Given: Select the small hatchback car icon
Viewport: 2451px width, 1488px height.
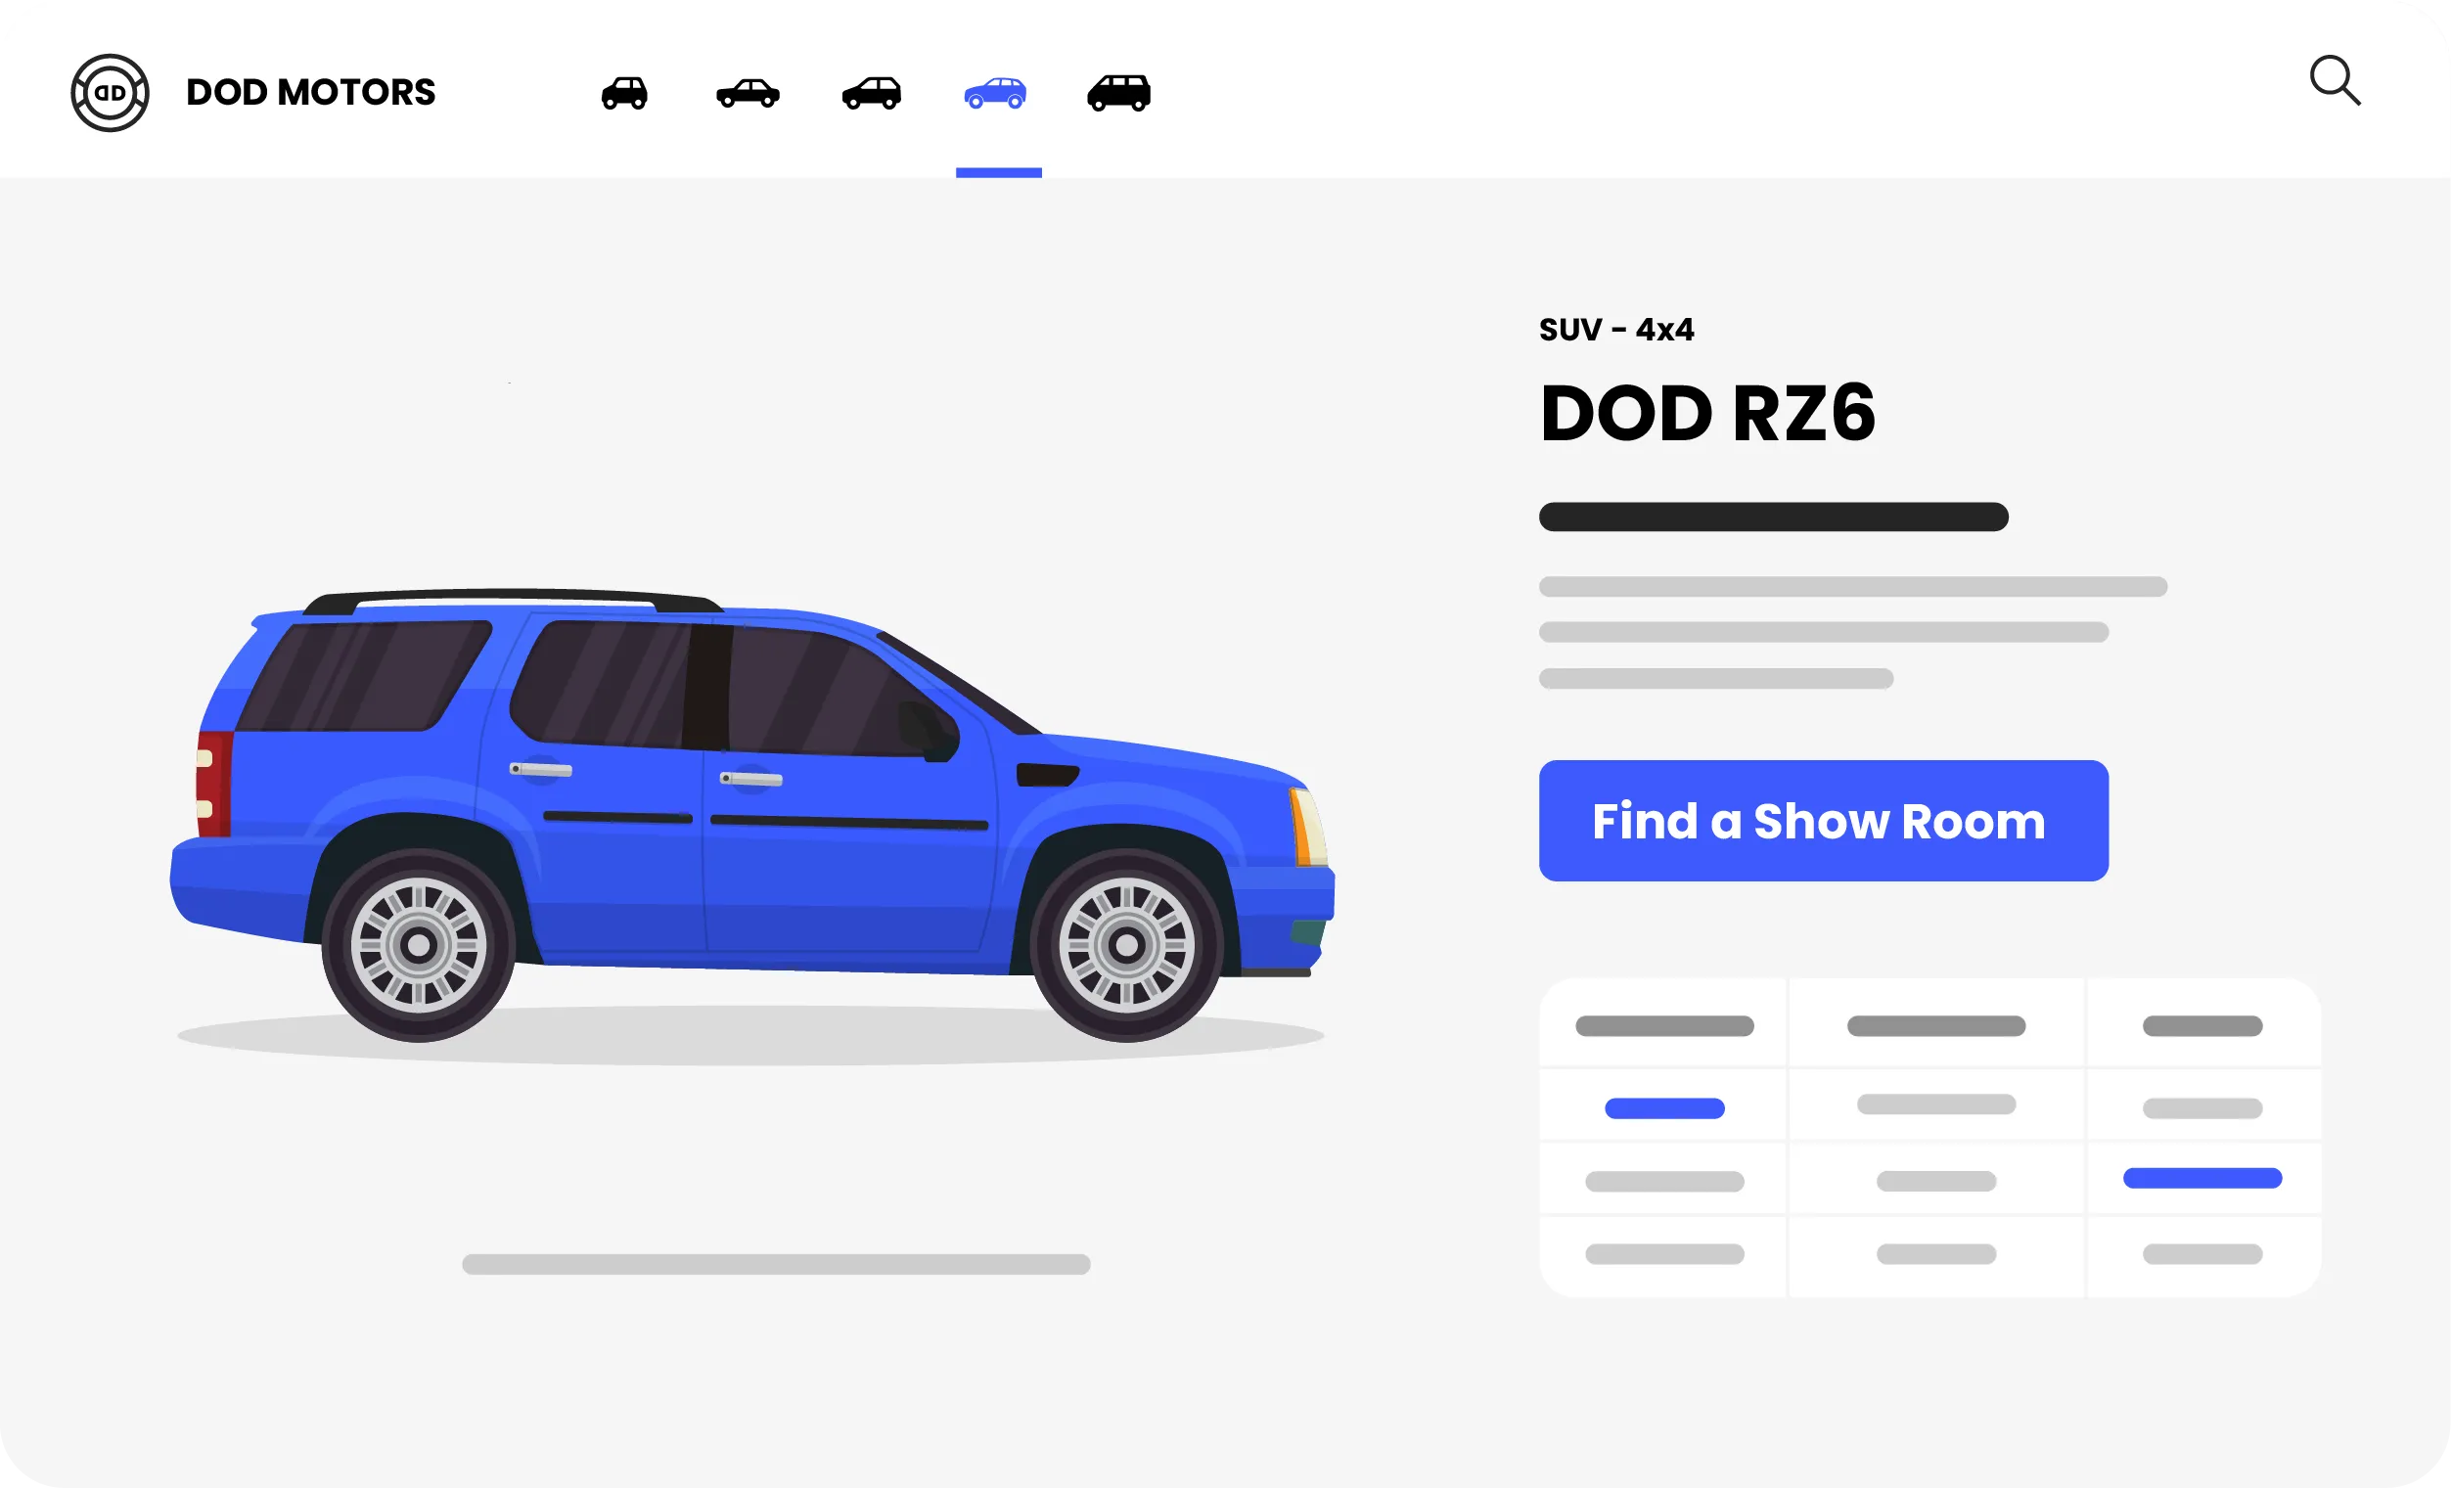Looking at the screenshot, I should tap(628, 91).
